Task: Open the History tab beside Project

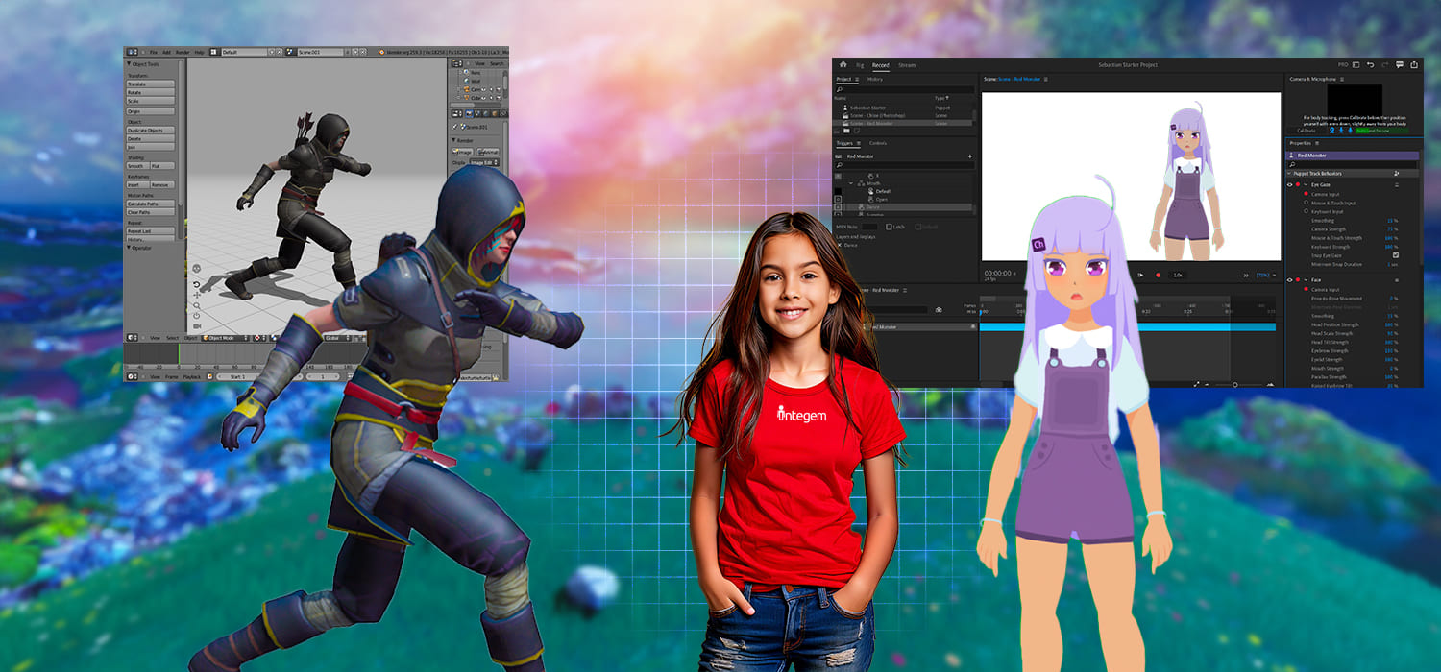Action: coord(875,79)
